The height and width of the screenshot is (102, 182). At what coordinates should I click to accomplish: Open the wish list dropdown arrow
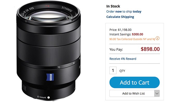157,93
